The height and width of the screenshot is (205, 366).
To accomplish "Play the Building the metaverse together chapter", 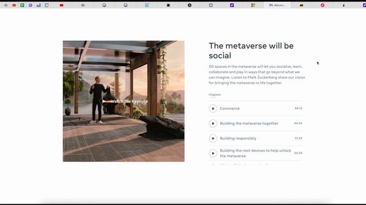I will click(213, 124).
